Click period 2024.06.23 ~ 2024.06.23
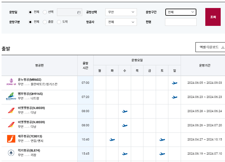The width and height of the screenshot is (225, 162). pos(205,97)
